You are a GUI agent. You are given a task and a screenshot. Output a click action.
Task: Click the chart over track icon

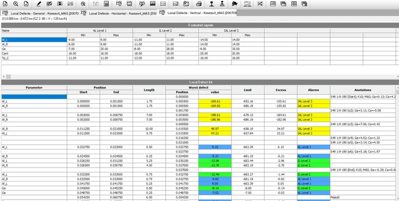(247, 4)
